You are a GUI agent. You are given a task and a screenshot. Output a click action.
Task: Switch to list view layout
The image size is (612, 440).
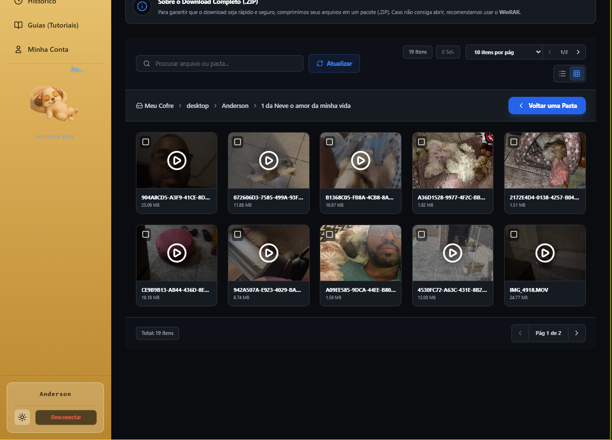(x=562, y=74)
